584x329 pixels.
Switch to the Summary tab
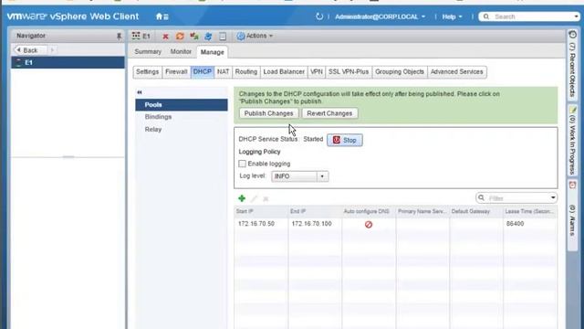point(148,51)
